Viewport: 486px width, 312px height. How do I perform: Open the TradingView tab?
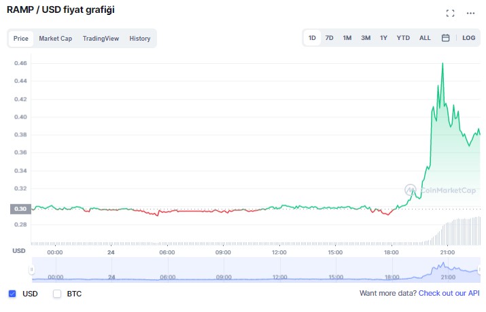tap(101, 39)
